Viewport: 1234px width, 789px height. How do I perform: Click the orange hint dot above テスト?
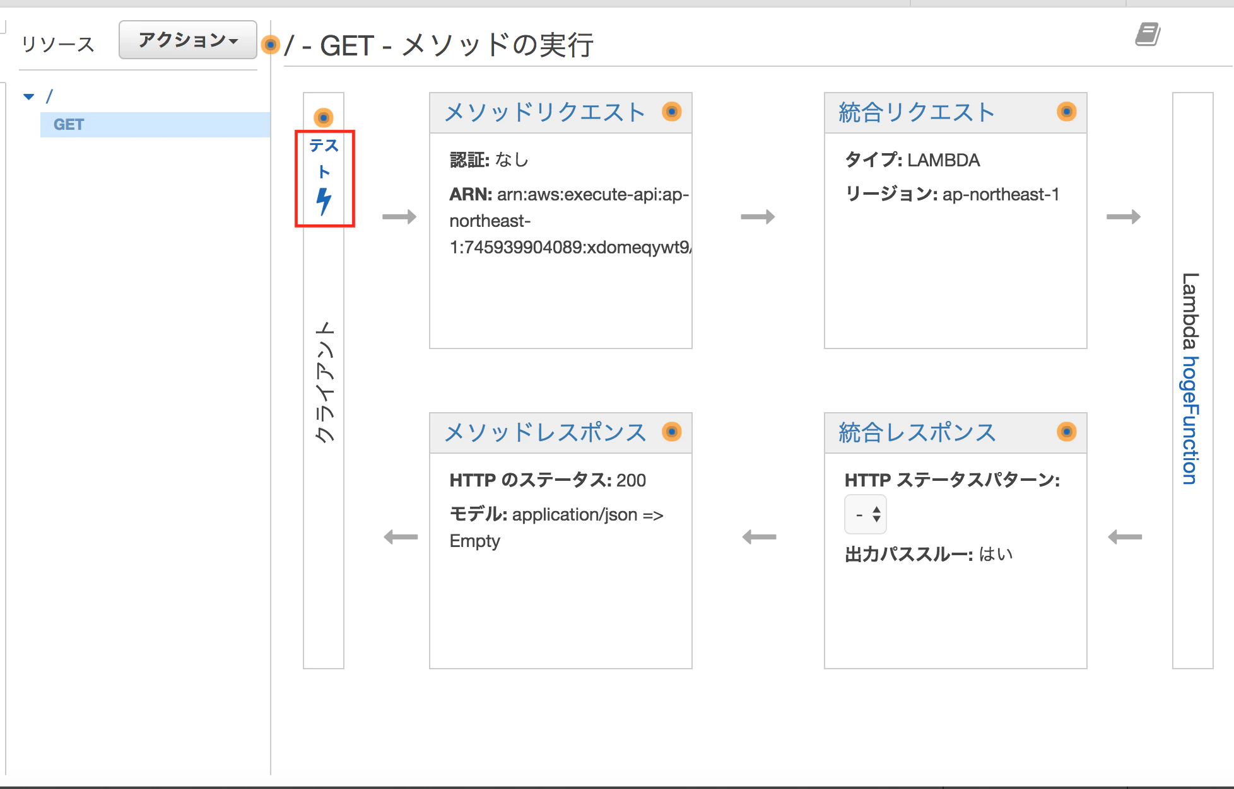coord(324,117)
